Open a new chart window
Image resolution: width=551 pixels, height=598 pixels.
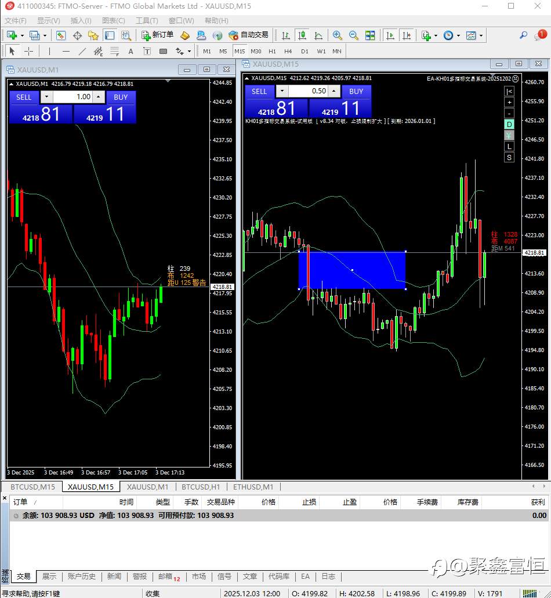tap(12, 35)
